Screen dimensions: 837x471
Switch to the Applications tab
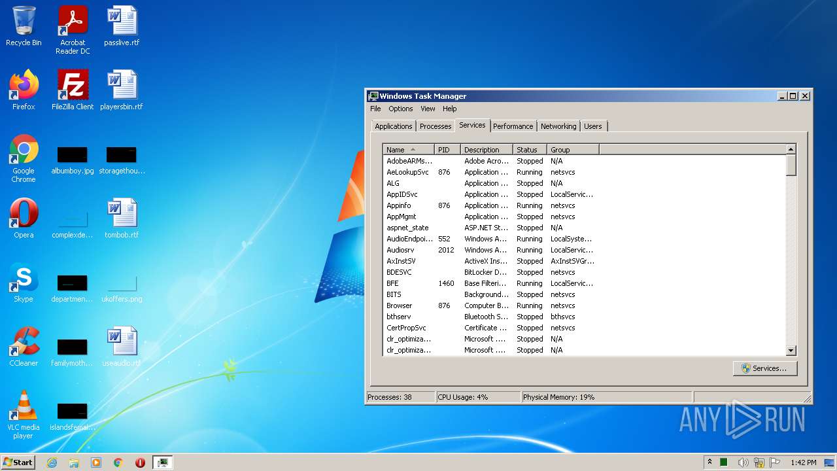tap(394, 126)
